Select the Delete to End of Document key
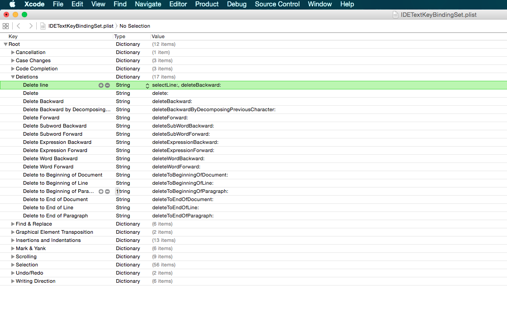 [56, 199]
